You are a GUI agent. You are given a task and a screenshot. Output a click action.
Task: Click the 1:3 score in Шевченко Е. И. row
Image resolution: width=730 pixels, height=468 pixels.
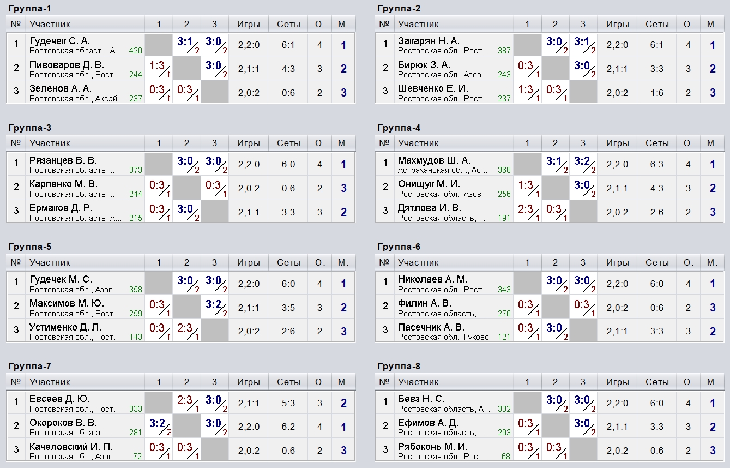(x=527, y=93)
